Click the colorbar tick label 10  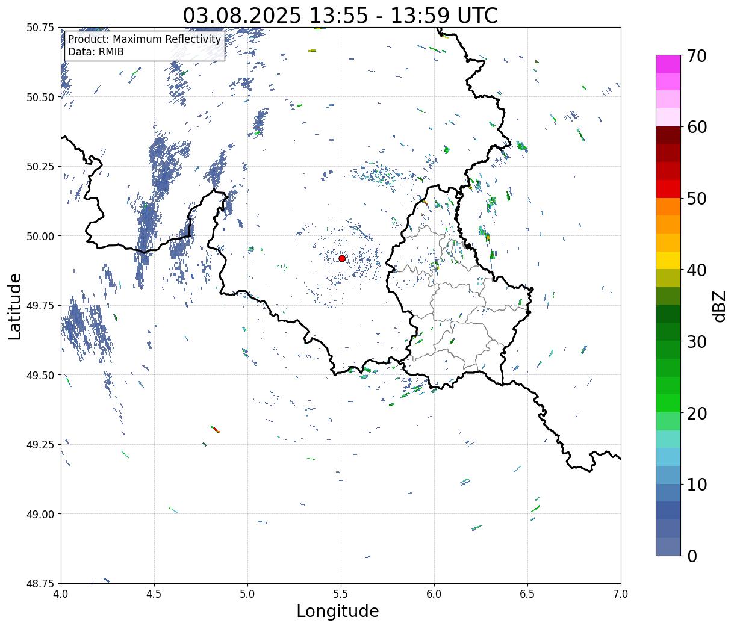696,484
